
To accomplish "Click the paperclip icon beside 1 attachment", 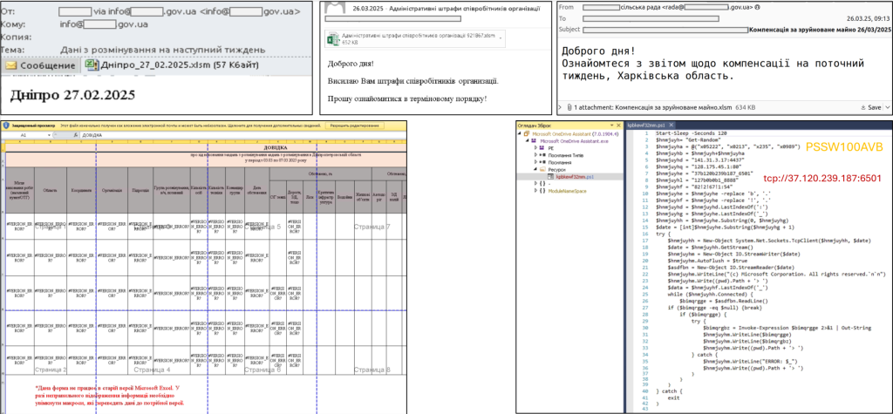I will point(569,107).
